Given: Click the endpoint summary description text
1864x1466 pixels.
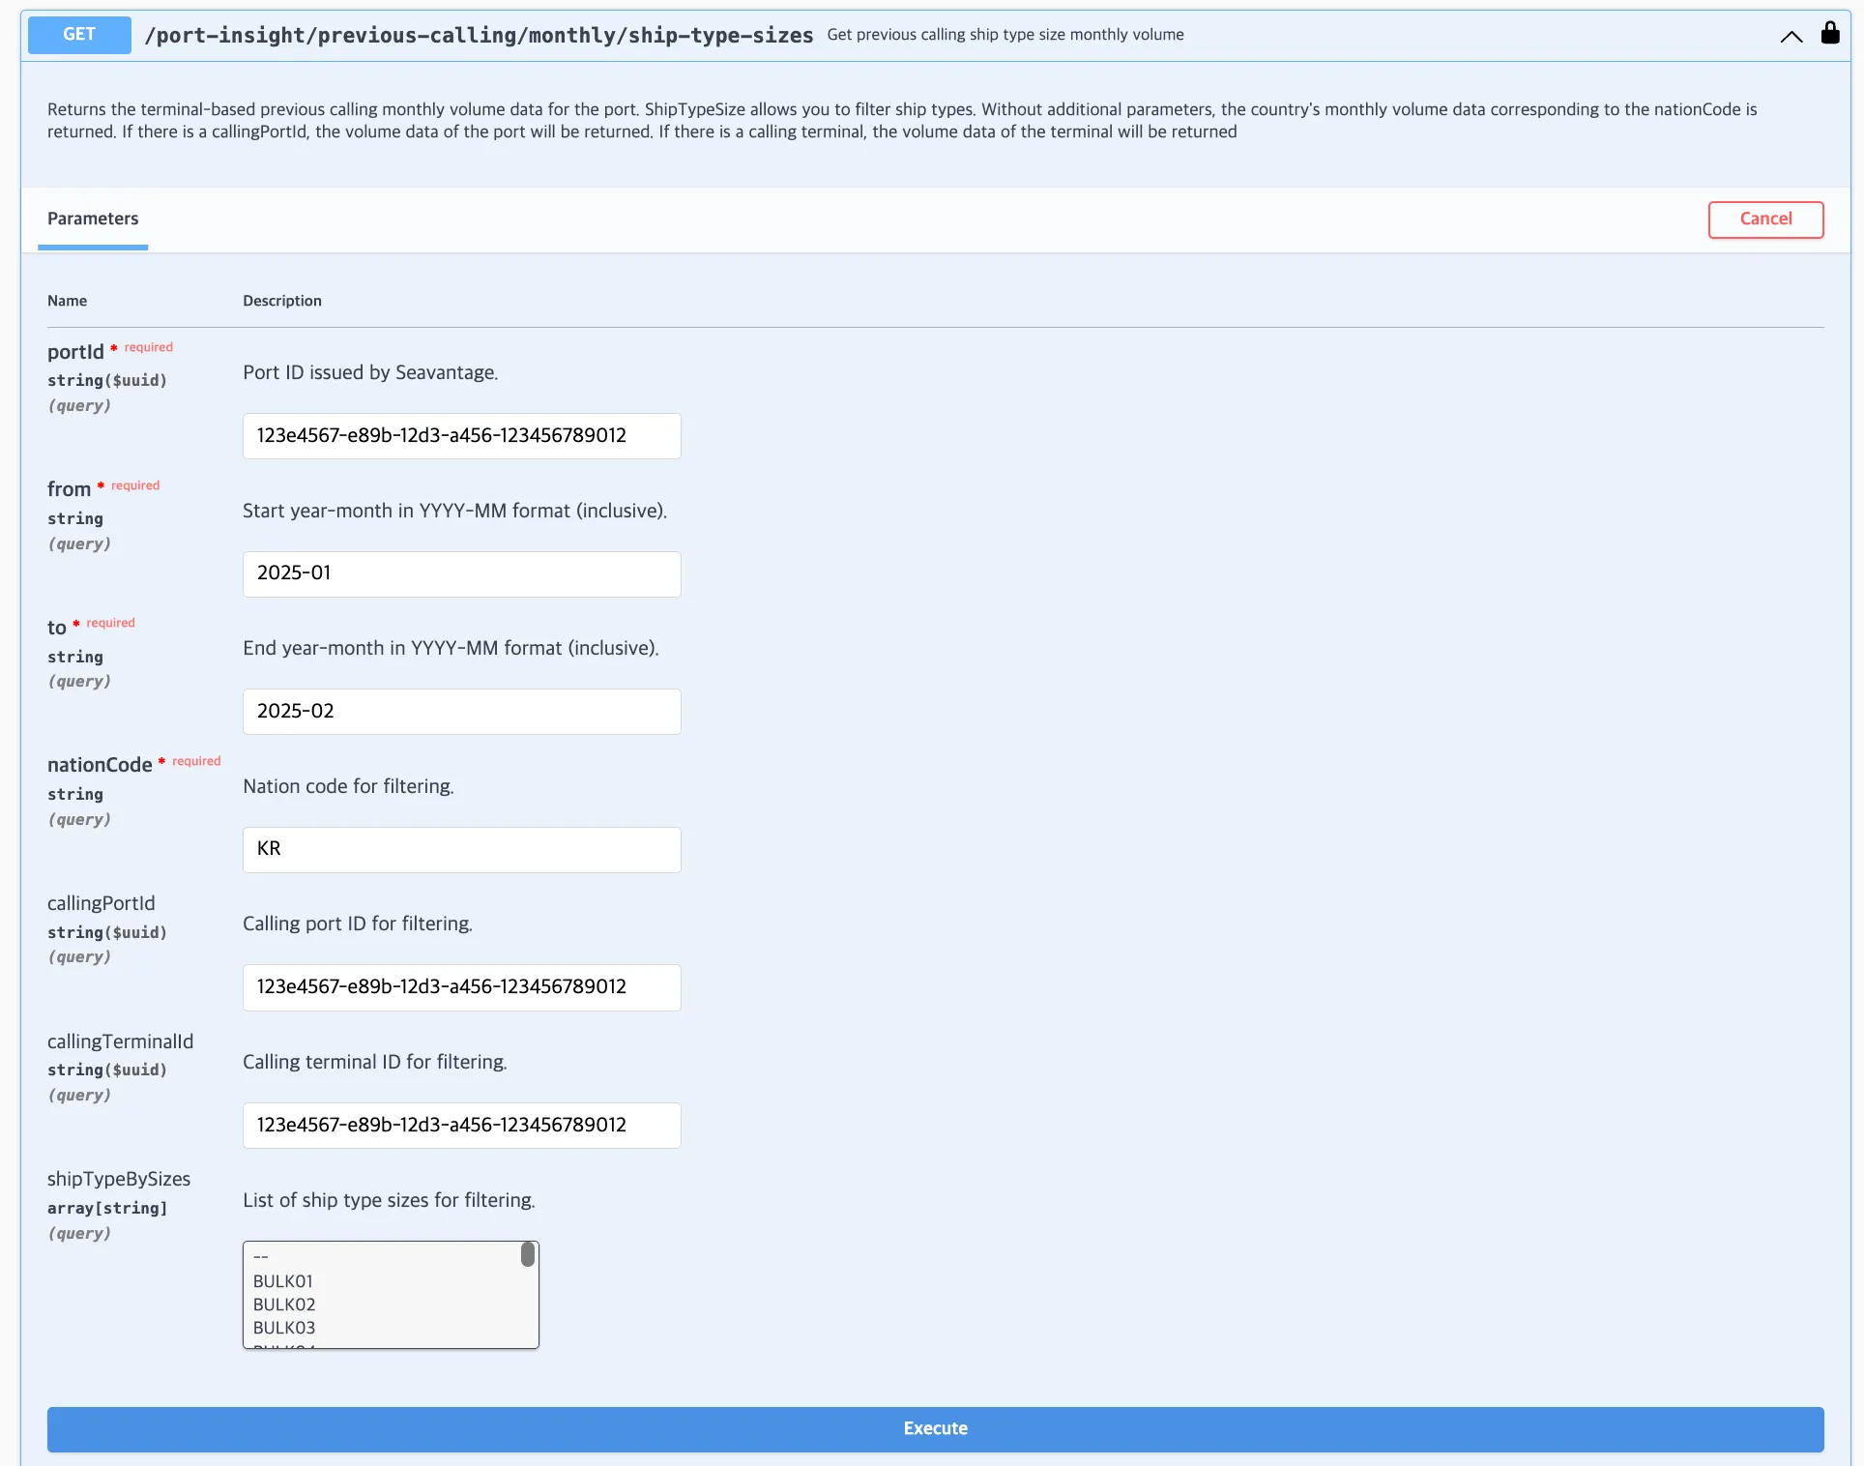Looking at the screenshot, I should [x=1005, y=35].
